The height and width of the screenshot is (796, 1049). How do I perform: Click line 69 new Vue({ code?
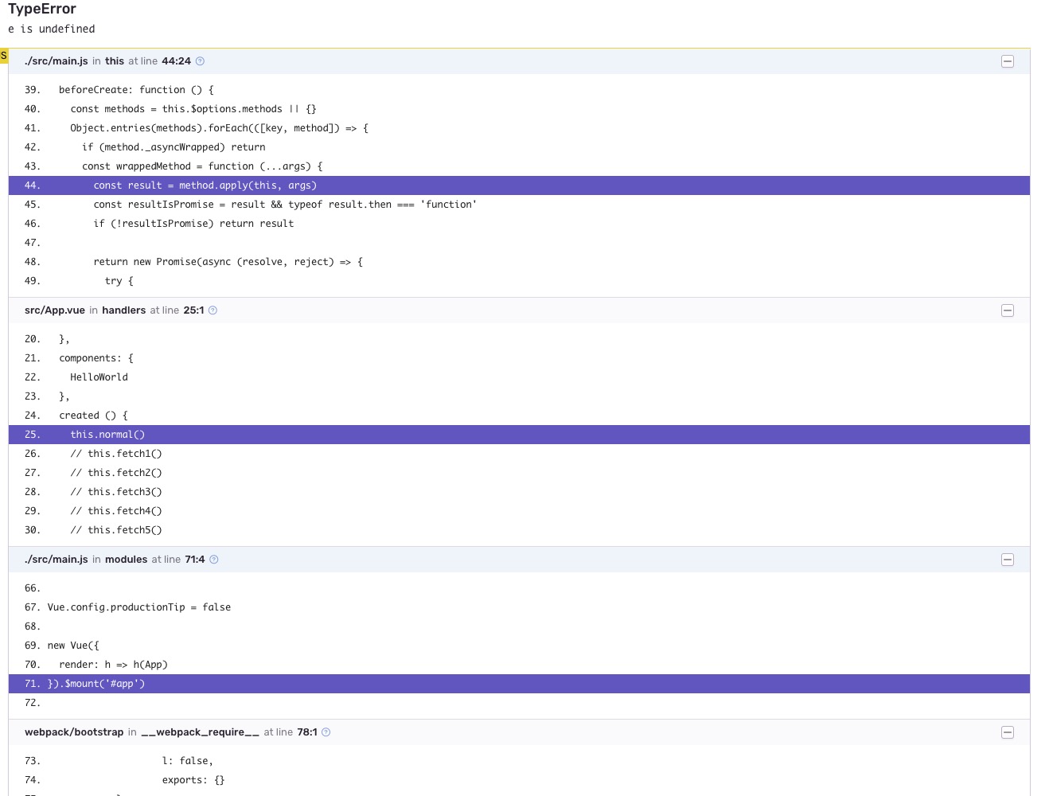[73, 646]
